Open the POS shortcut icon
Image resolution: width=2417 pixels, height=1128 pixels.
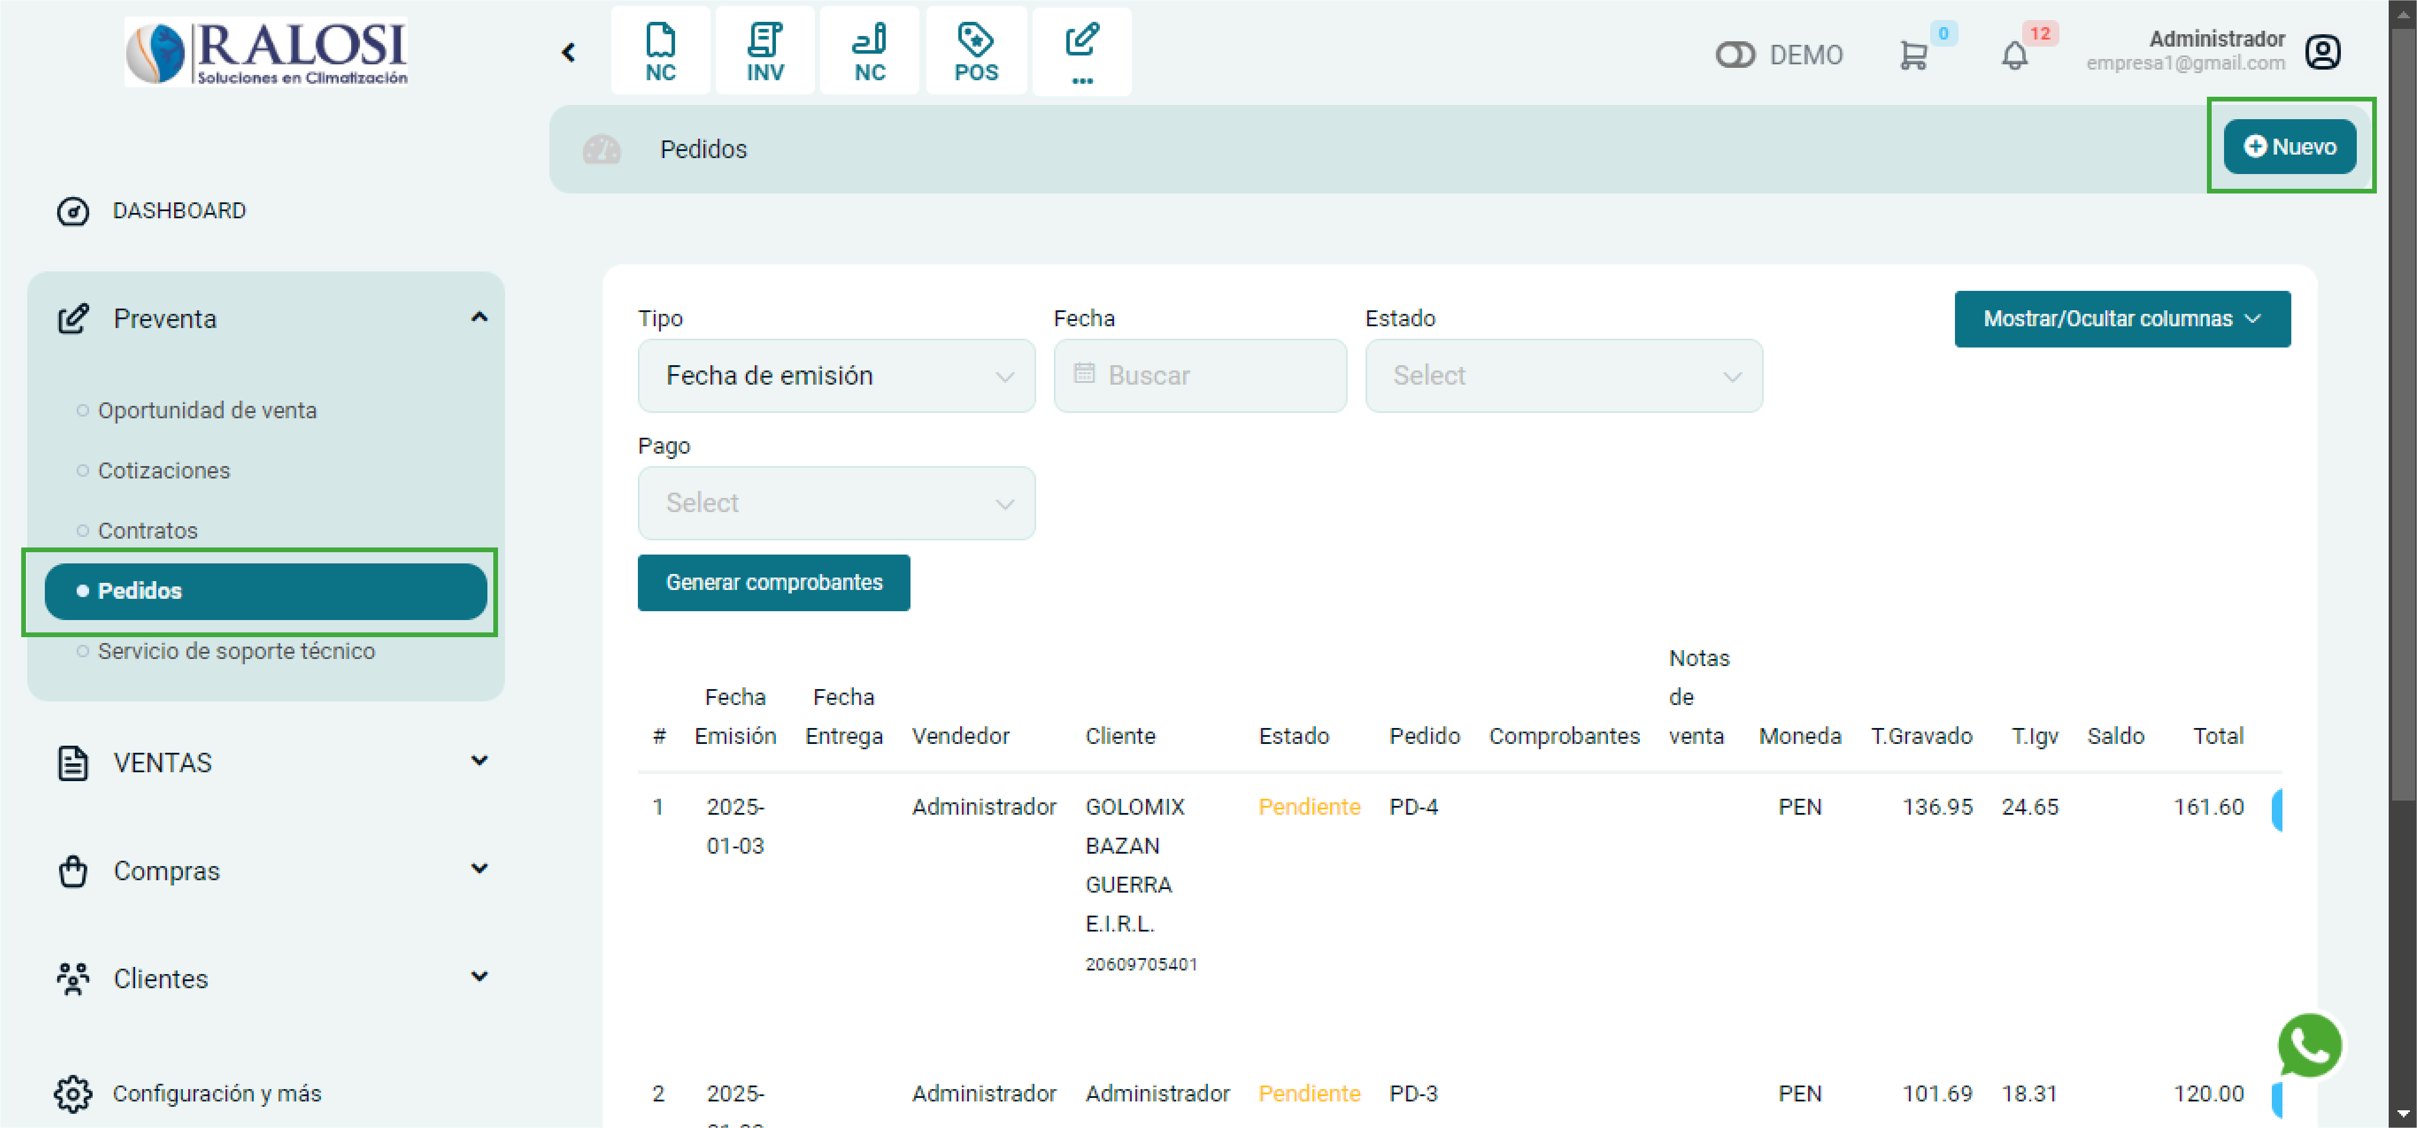(x=976, y=51)
